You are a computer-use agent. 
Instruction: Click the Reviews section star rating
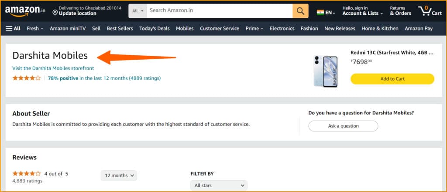[x=27, y=174]
